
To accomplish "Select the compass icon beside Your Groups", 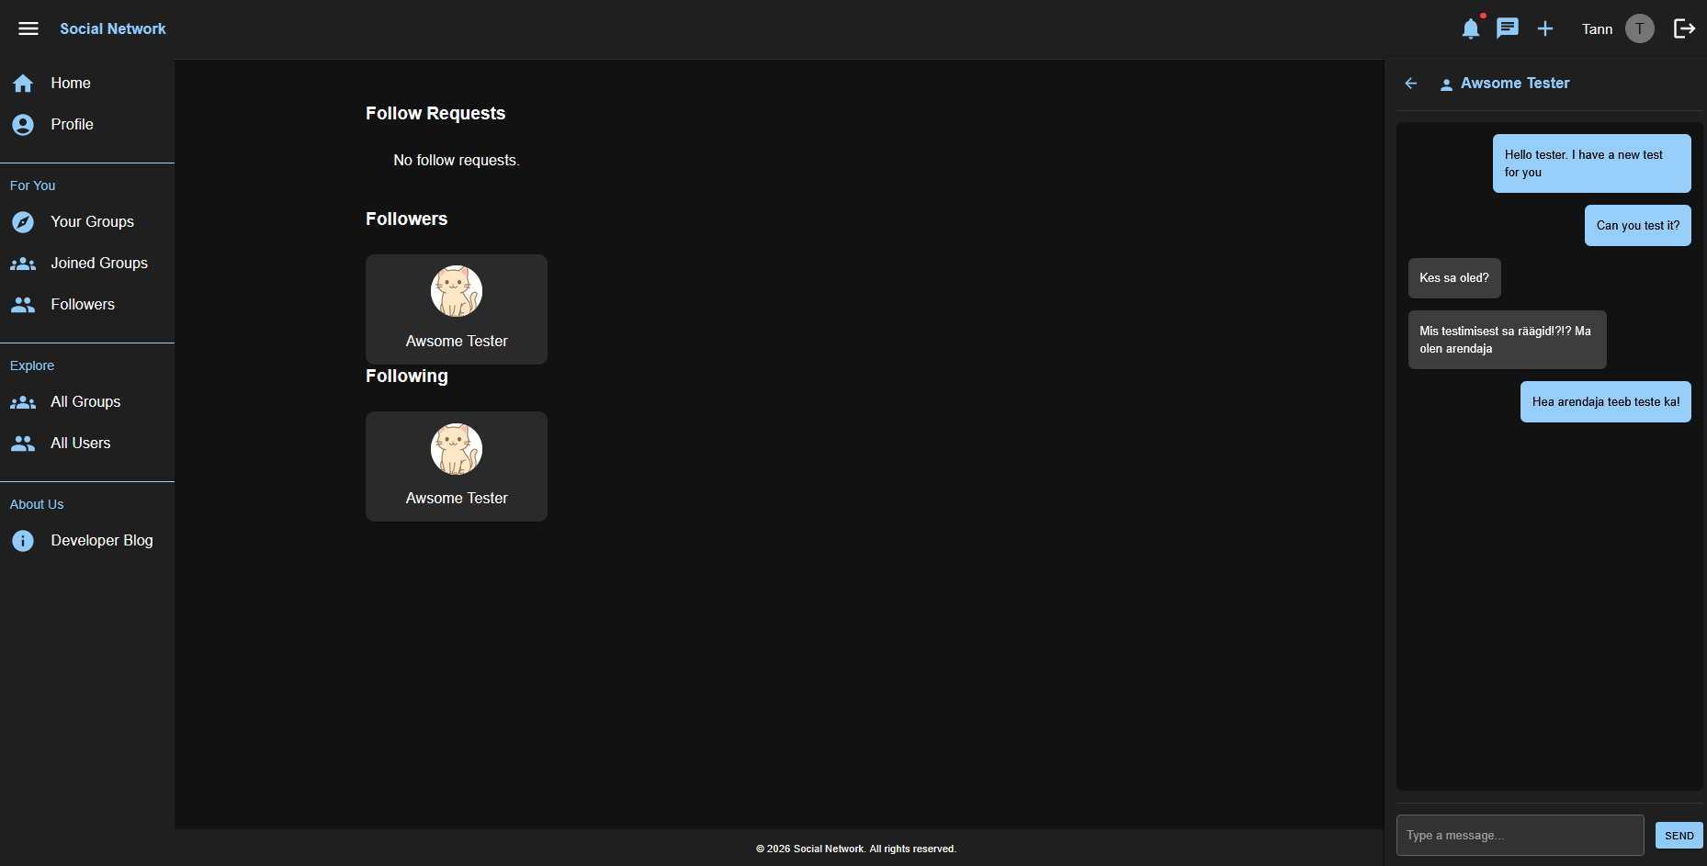I will click(x=22, y=221).
